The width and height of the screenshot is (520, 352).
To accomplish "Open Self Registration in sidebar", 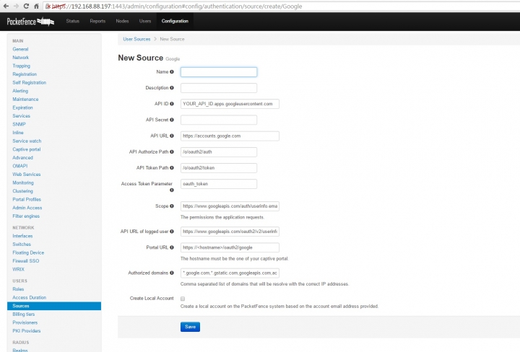I will coord(29,82).
